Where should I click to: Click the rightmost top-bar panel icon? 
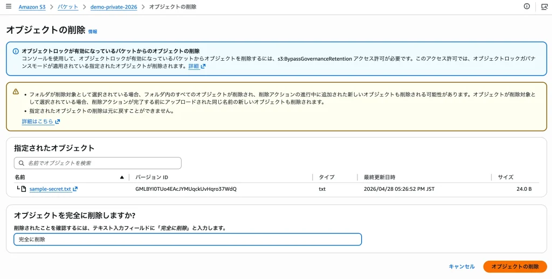coord(544,6)
